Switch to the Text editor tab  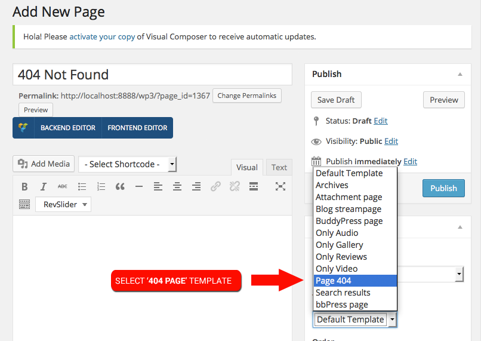coord(279,167)
